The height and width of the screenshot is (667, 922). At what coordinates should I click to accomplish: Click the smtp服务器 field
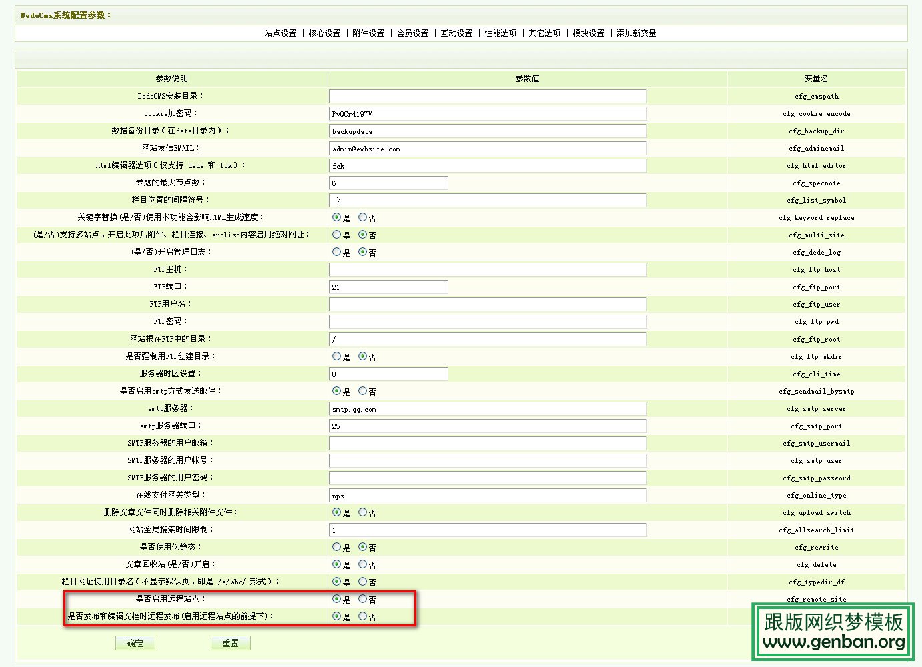[488, 409]
